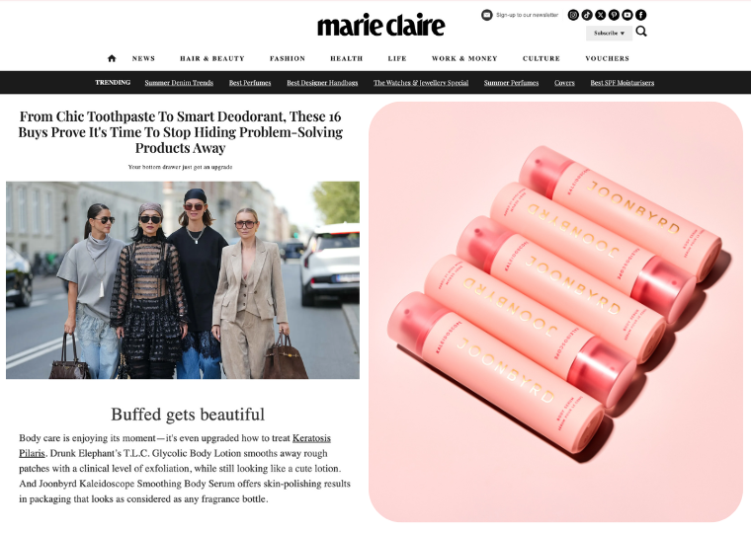Open the Hair & Beauty menu
The width and height of the screenshot is (751, 533).
[212, 58]
